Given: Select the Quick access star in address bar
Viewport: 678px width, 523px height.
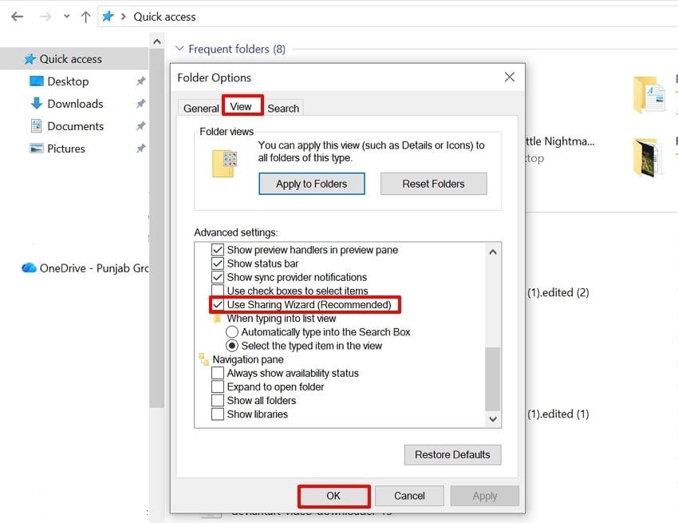Looking at the screenshot, I should coord(108,16).
